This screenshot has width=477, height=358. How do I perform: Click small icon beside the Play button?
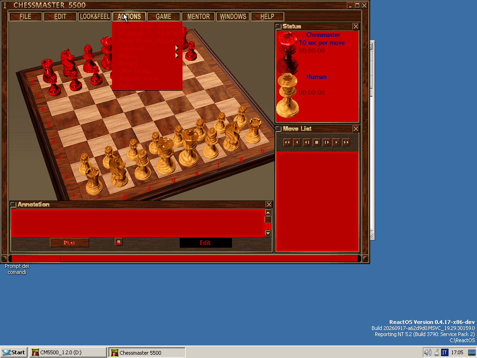119,242
